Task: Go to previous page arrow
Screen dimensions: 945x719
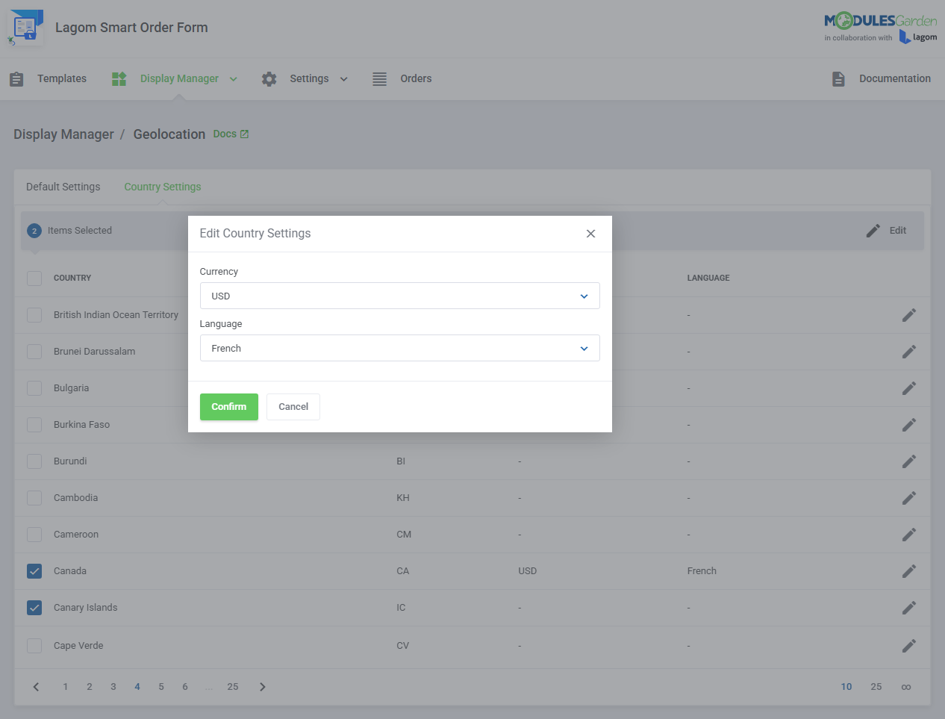Action: point(36,687)
